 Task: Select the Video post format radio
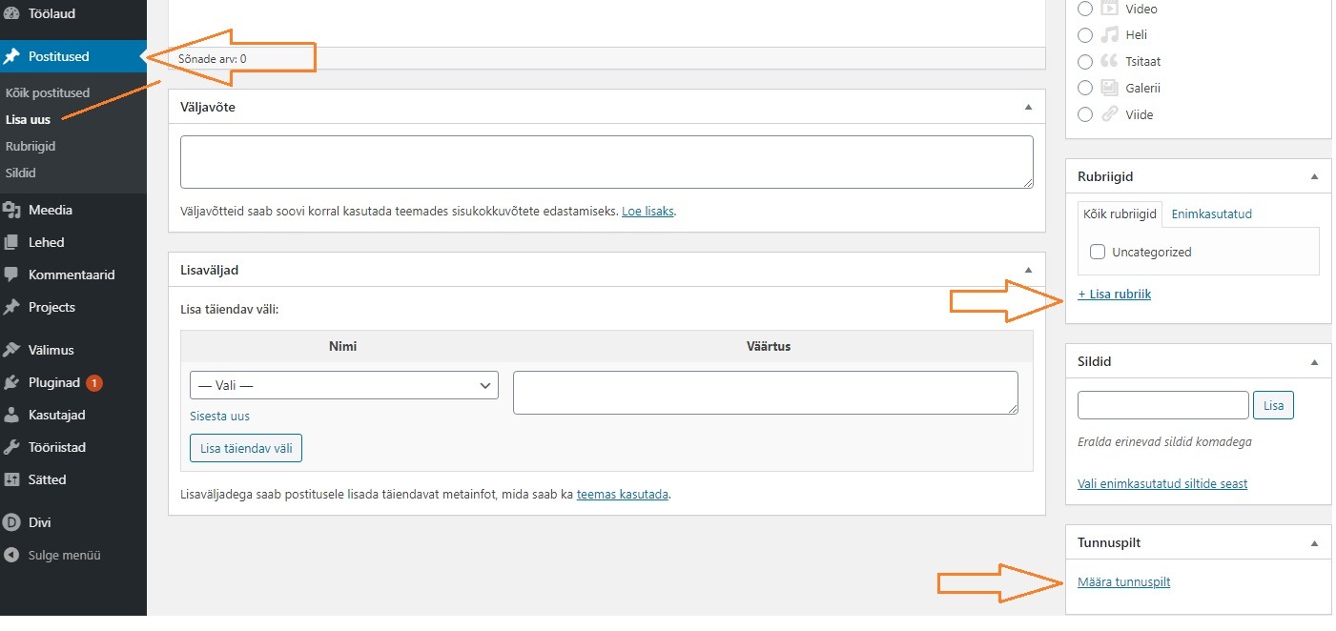pyautogui.click(x=1085, y=9)
